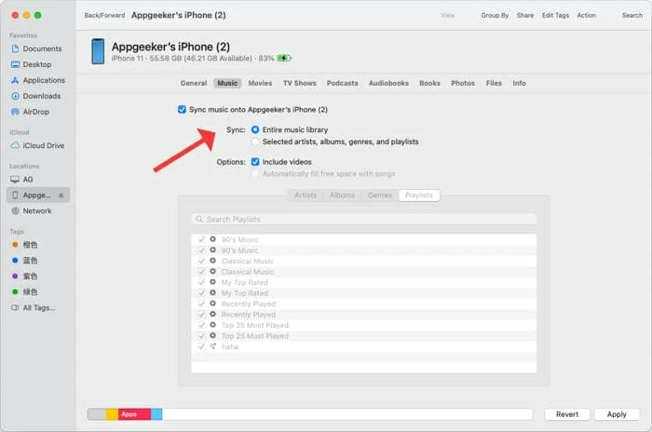Toggle Include videos checkbox

coord(255,162)
